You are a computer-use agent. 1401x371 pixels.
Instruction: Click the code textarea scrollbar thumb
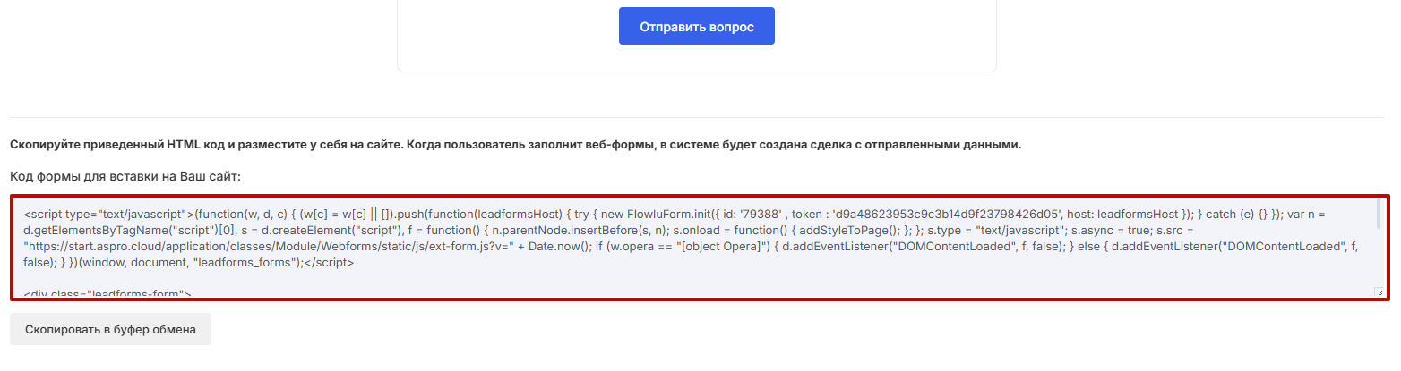(1379, 215)
